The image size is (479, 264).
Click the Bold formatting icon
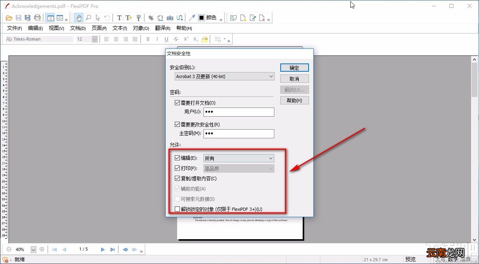coord(148,39)
